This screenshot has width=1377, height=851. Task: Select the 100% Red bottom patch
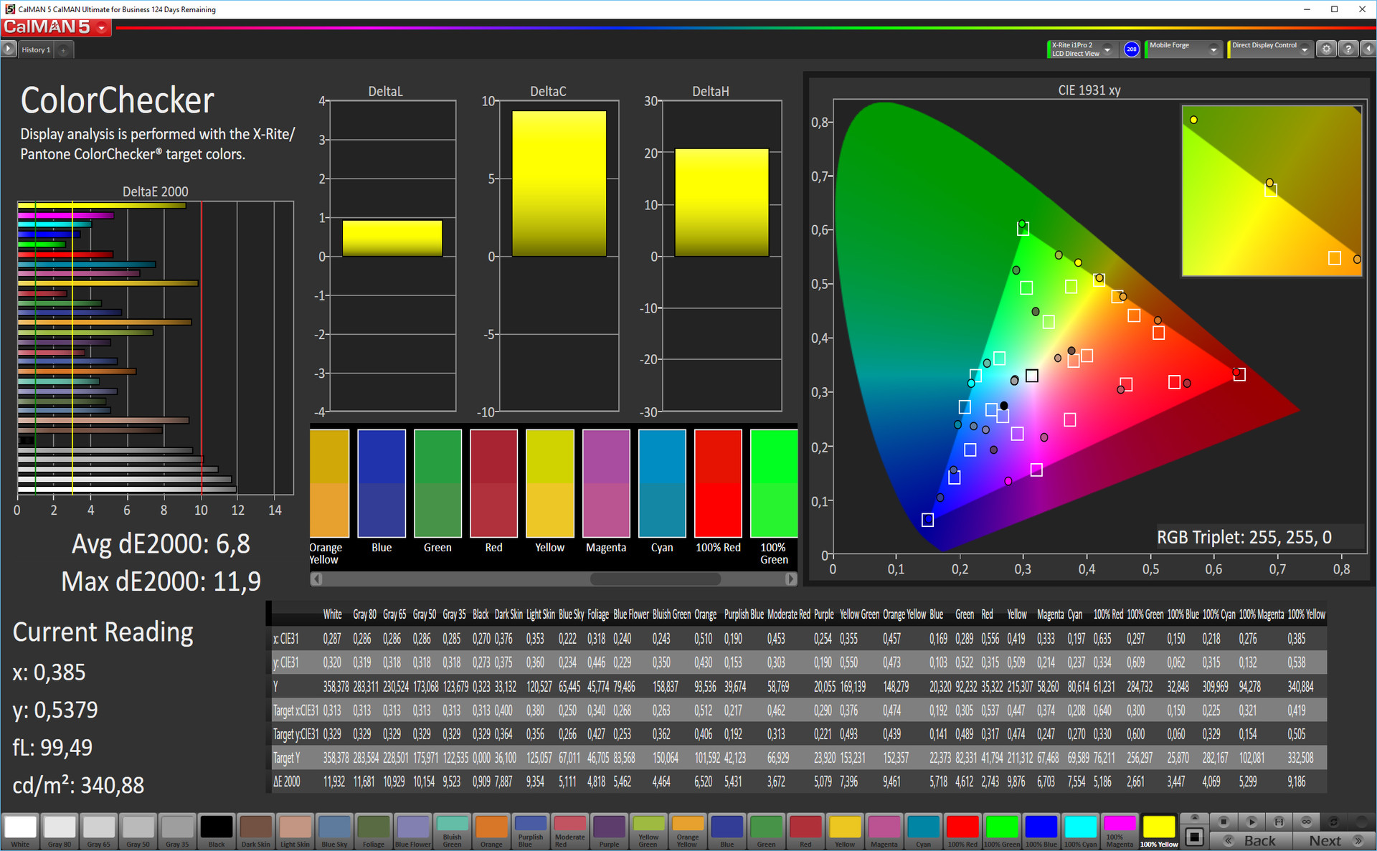[x=962, y=832]
